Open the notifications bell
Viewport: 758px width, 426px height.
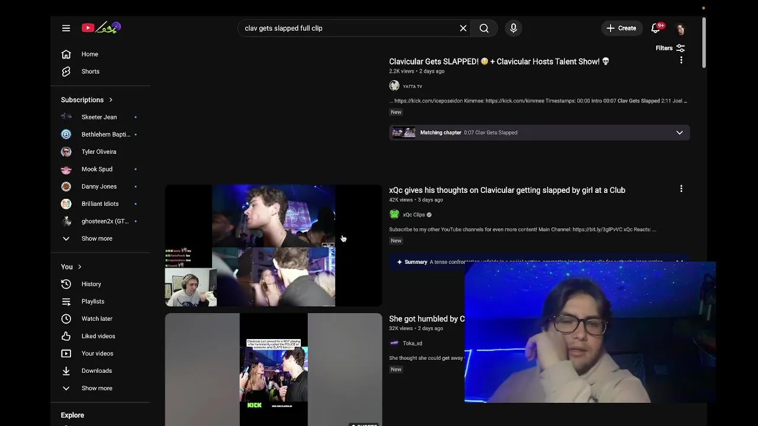656,28
